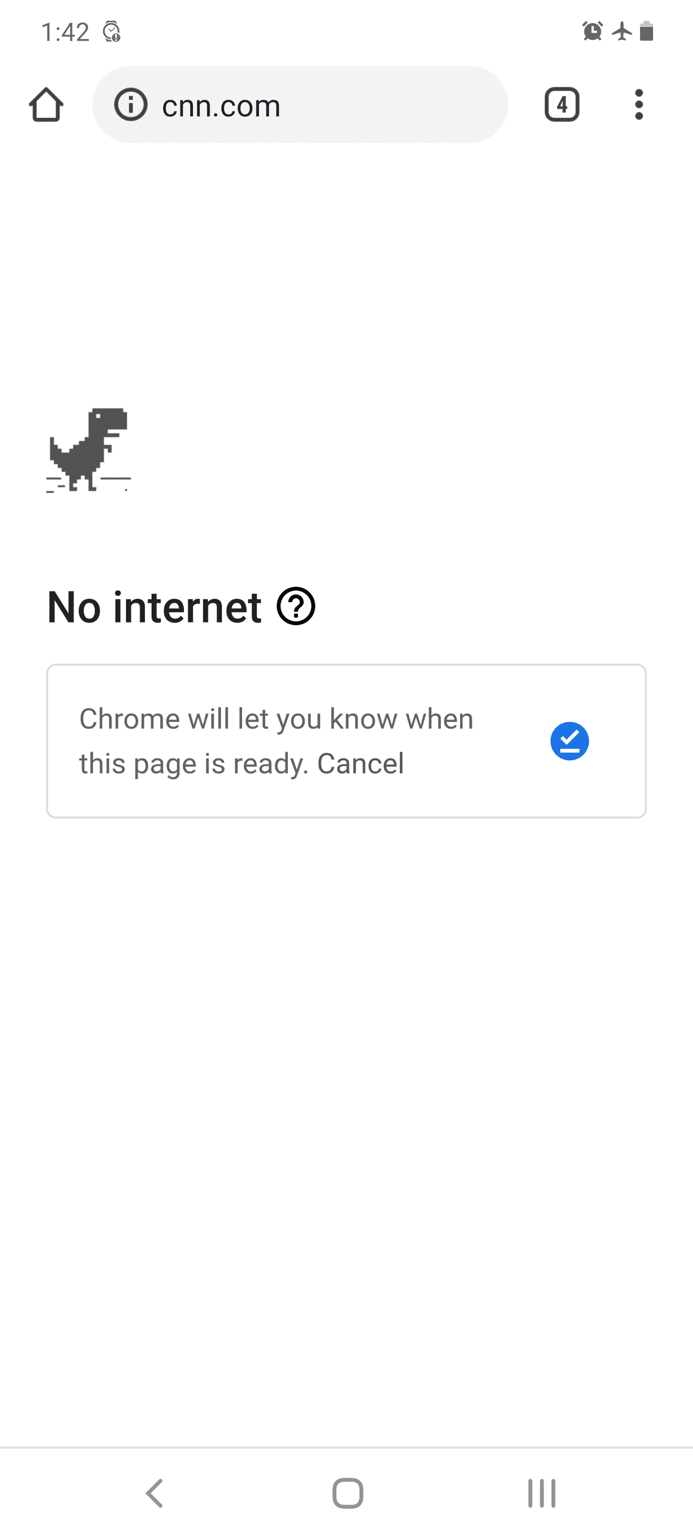Image resolution: width=693 pixels, height=1539 pixels.
Task: Tap the alarm icon in status bar
Action: 592,31
